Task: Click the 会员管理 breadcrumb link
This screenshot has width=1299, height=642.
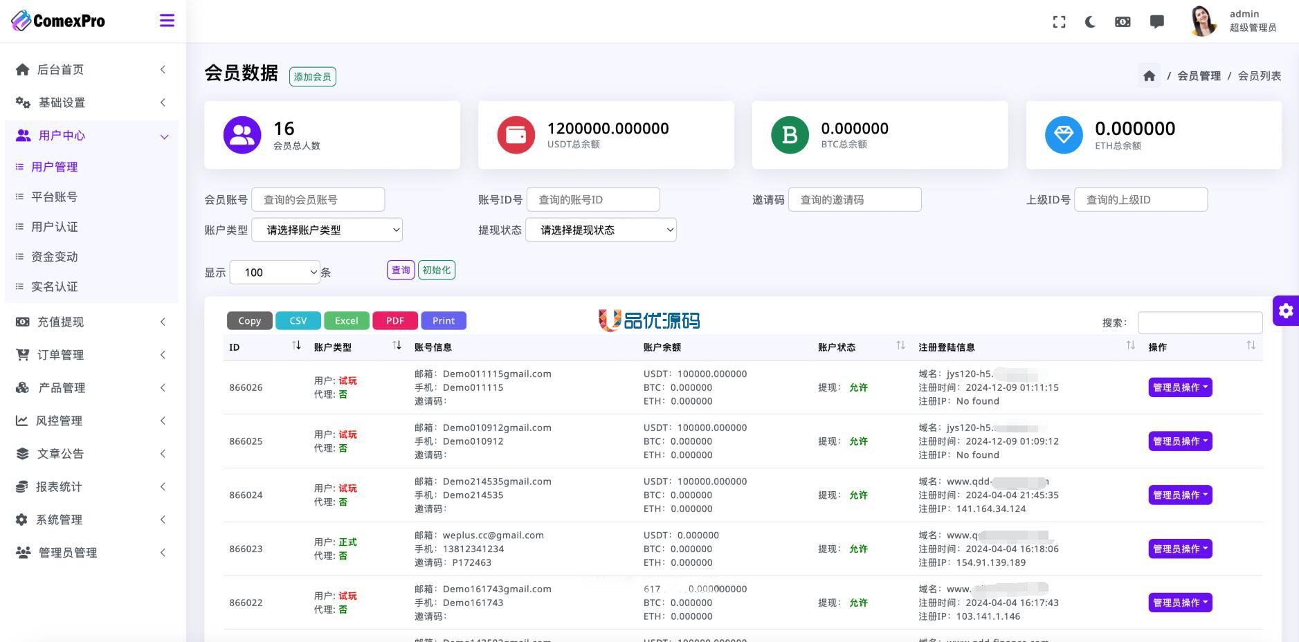Action: [1199, 76]
